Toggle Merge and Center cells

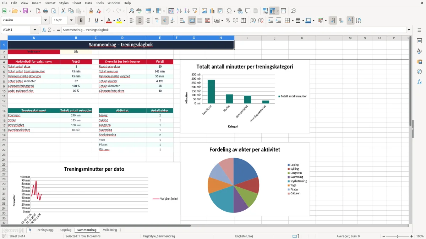192,21
